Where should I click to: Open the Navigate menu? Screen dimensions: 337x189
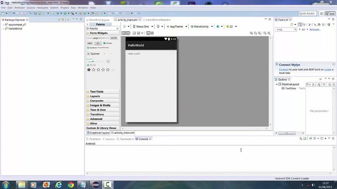pyautogui.click(x=42, y=8)
